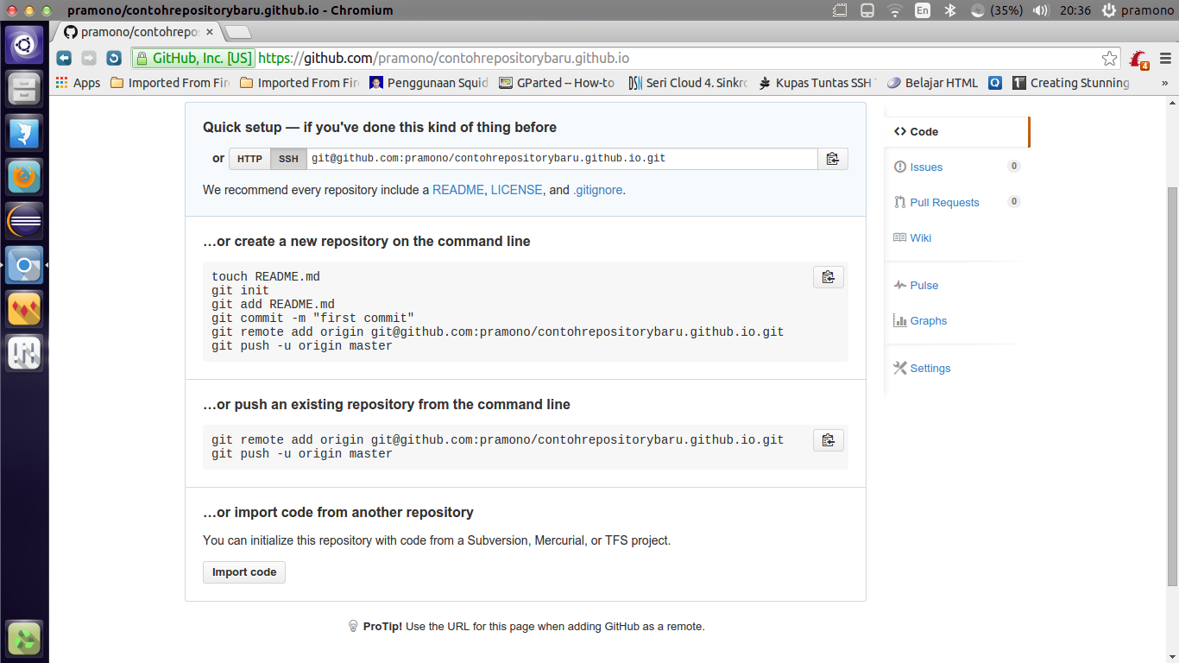Open the Penggunaan Squid bookmark
The image size is (1179, 663).
(x=429, y=83)
